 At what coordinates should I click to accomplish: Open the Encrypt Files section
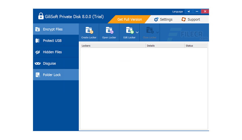click(56, 29)
